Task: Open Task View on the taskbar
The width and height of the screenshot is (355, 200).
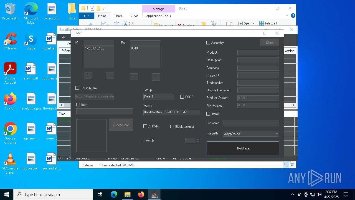Action: pos(100,194)
